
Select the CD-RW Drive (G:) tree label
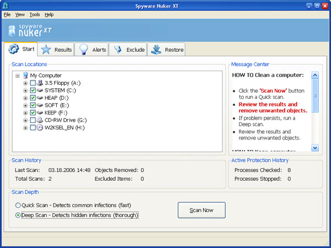66,120
